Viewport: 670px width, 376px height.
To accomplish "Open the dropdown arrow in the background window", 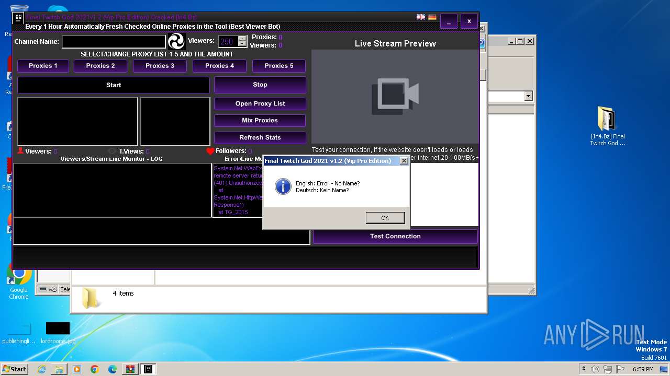I will click(x=528, y=96).
